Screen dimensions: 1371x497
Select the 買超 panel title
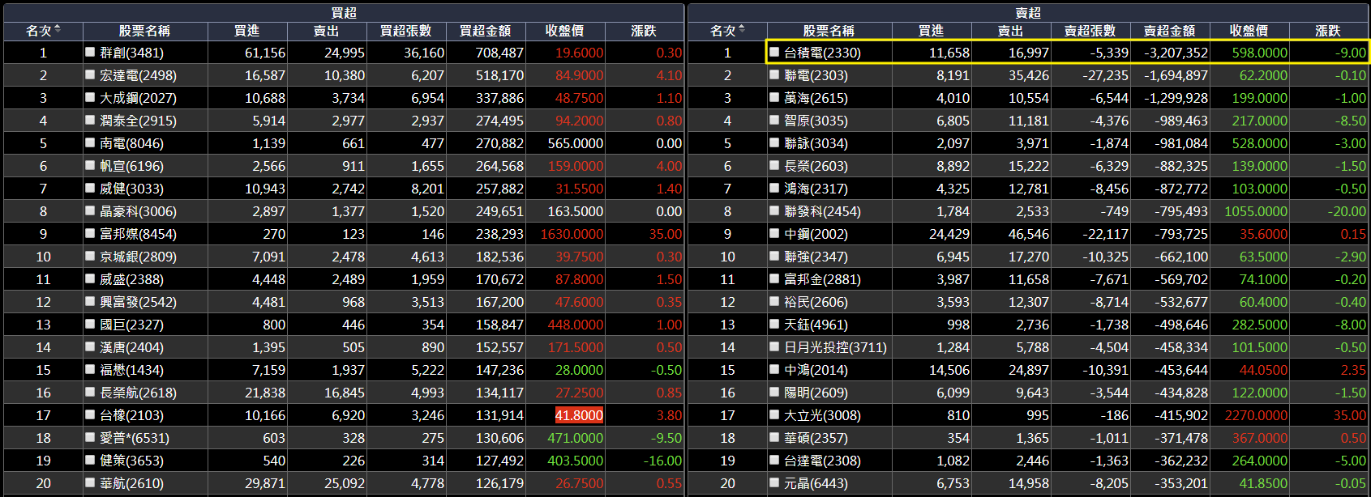tap(344, 12)
